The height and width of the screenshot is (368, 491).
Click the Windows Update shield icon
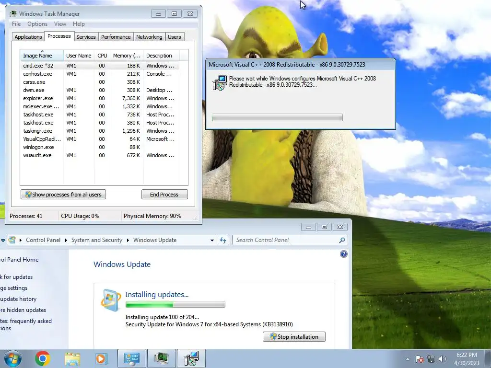click(111, 300)
